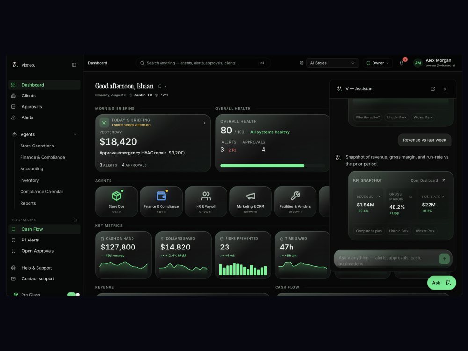Click the overall health progress bar
Screen dimensions: 468x351
pos(272,165)
